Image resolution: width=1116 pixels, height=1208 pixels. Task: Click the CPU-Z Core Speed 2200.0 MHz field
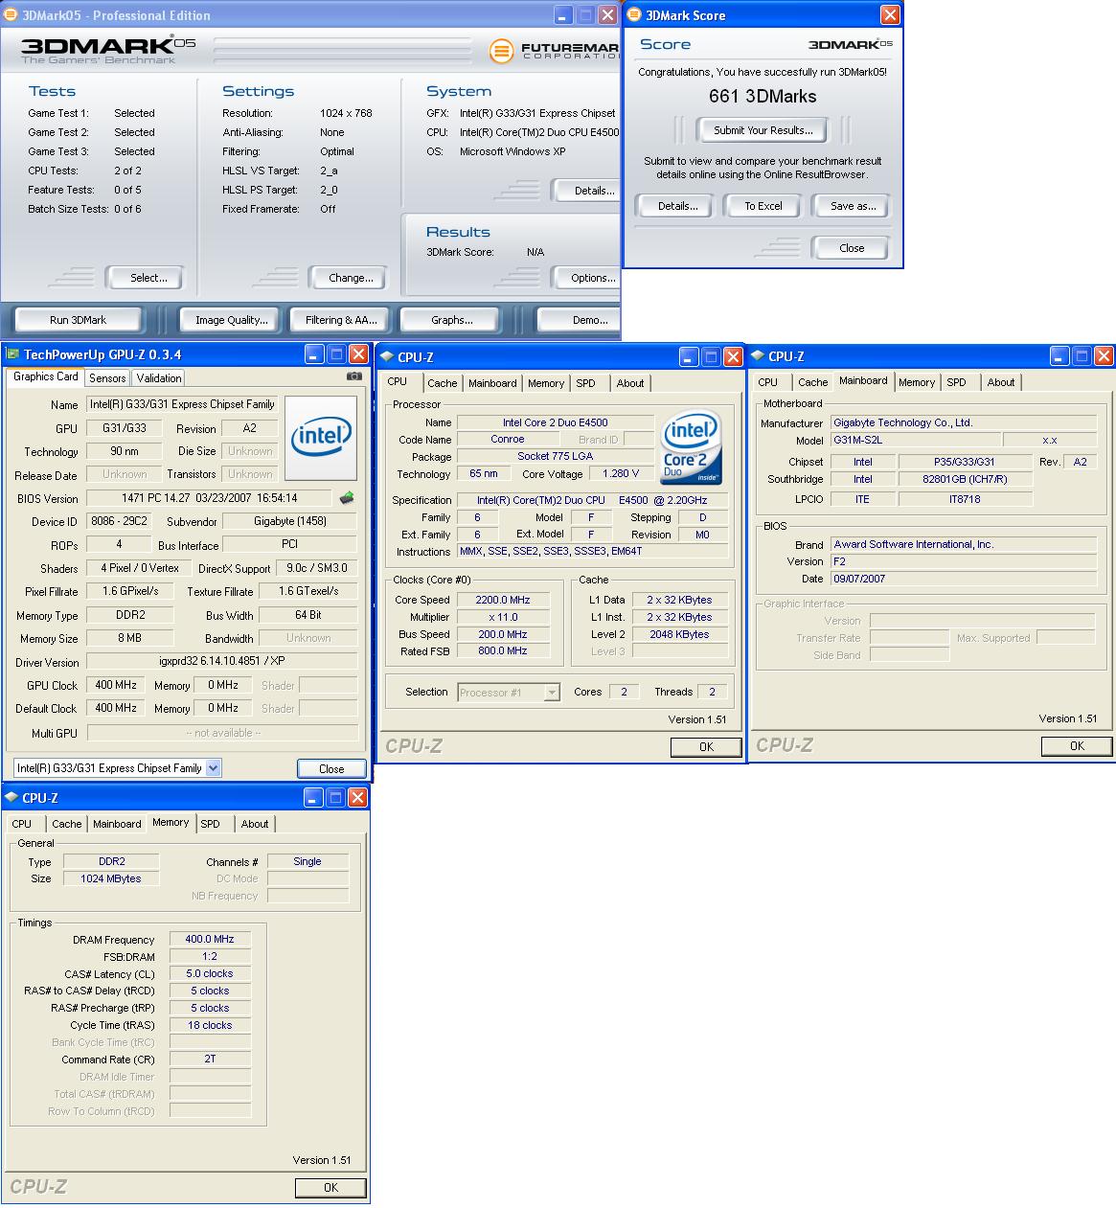502,600
